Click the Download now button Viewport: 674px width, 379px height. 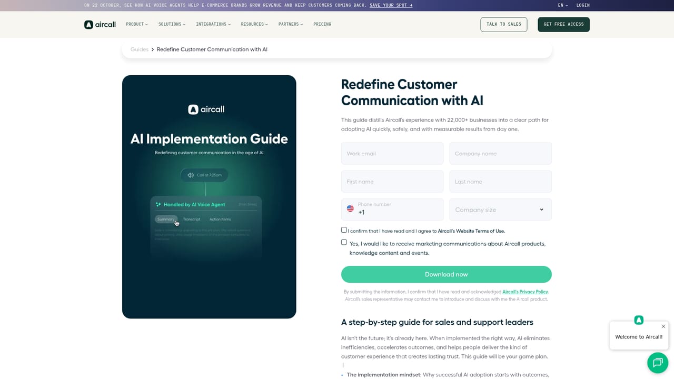tap(447, 274)
